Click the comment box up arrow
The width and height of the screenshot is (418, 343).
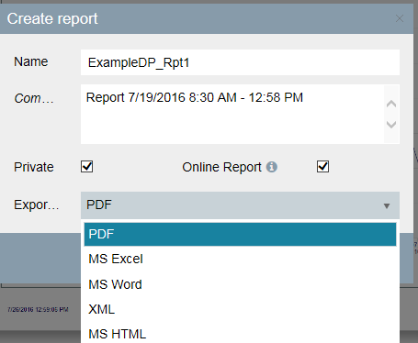point(391,104)
